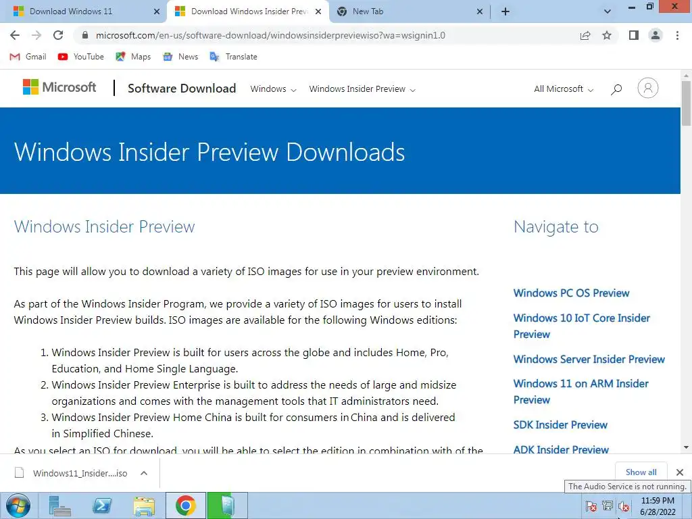
Task: Expand the Windows dropdown menu
Action: (x=273, y=89)
